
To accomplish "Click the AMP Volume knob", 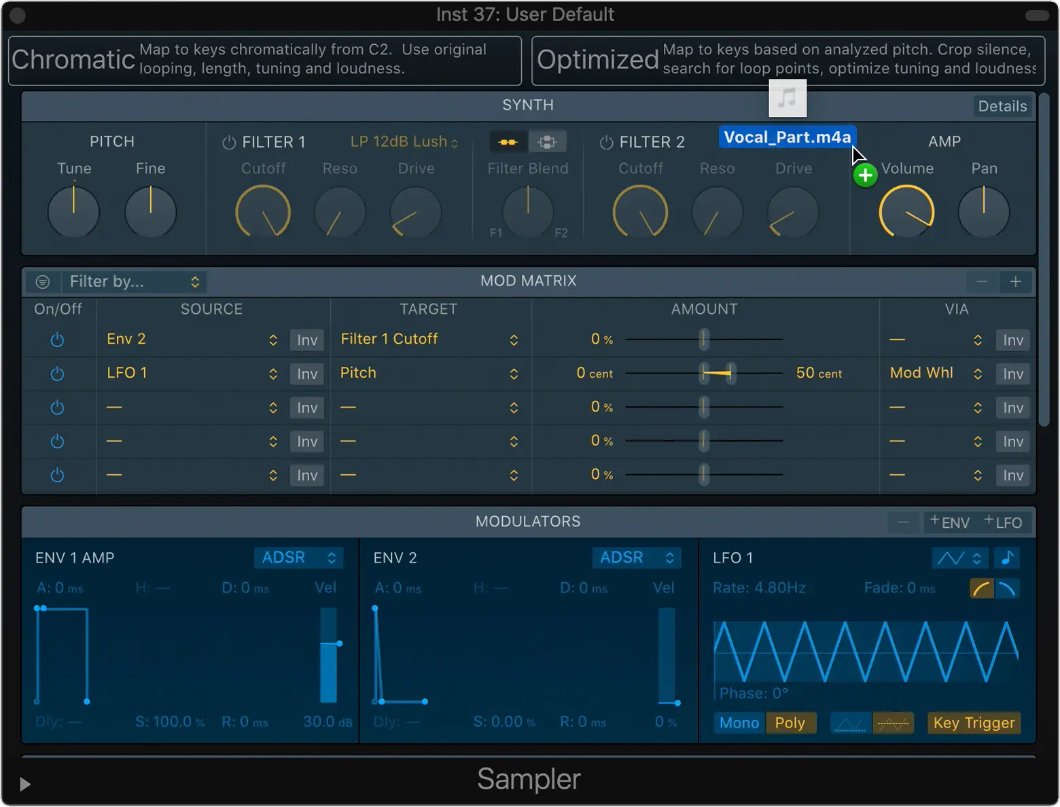I will point(906,213).
